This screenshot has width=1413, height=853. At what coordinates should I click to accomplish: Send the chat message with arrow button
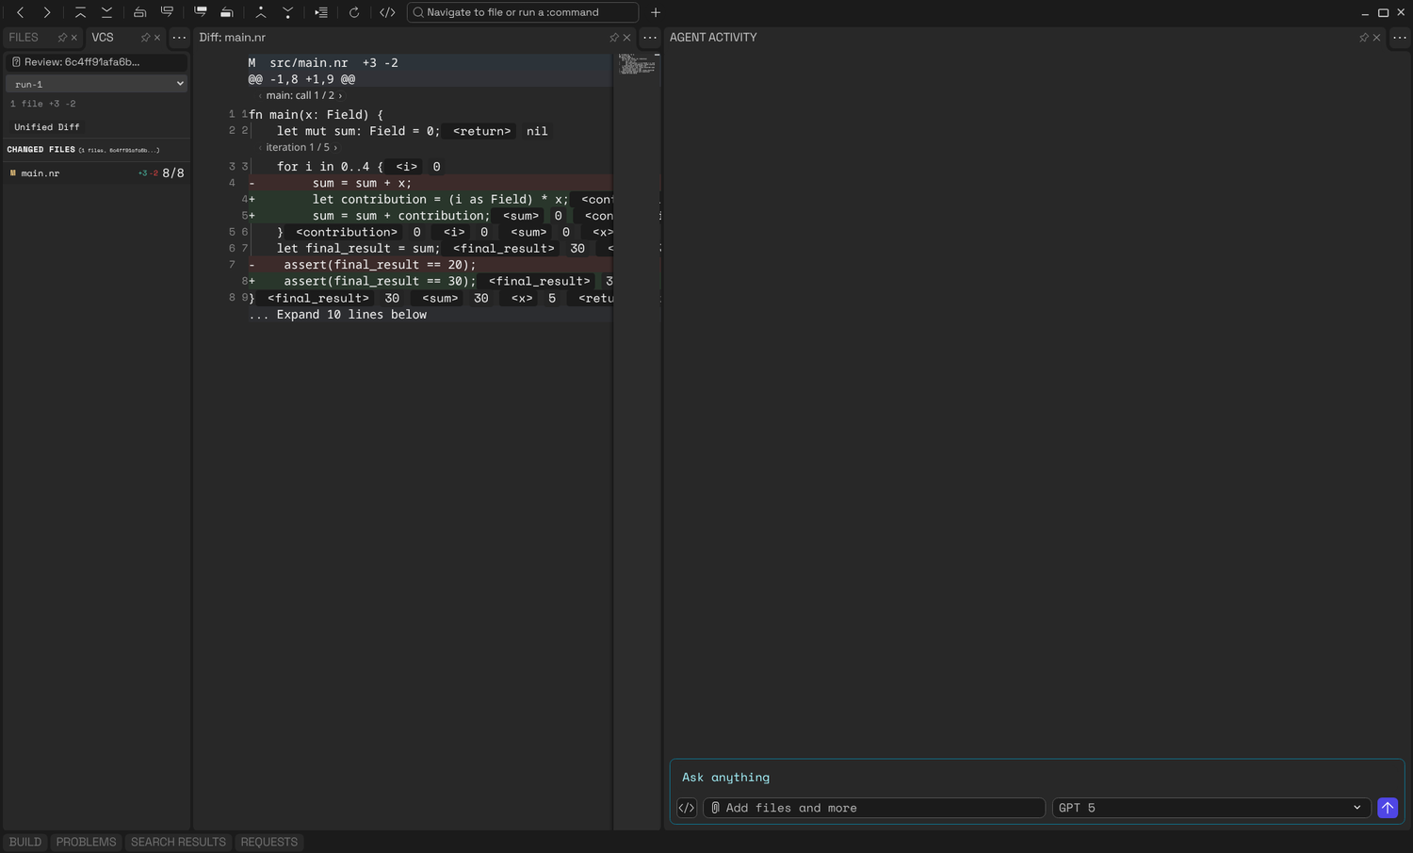point(1388,808)
